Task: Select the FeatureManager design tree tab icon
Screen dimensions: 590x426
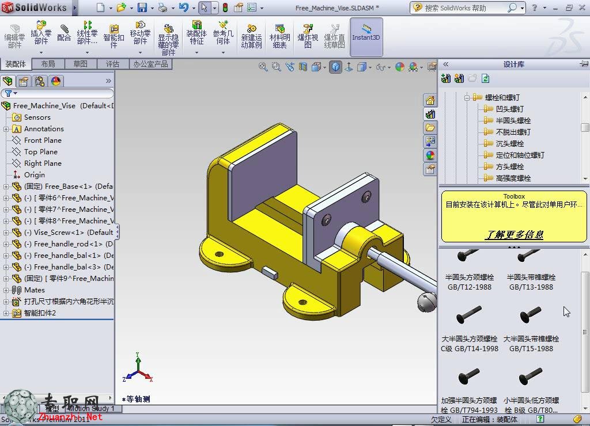Action: (x=8, y=81)
